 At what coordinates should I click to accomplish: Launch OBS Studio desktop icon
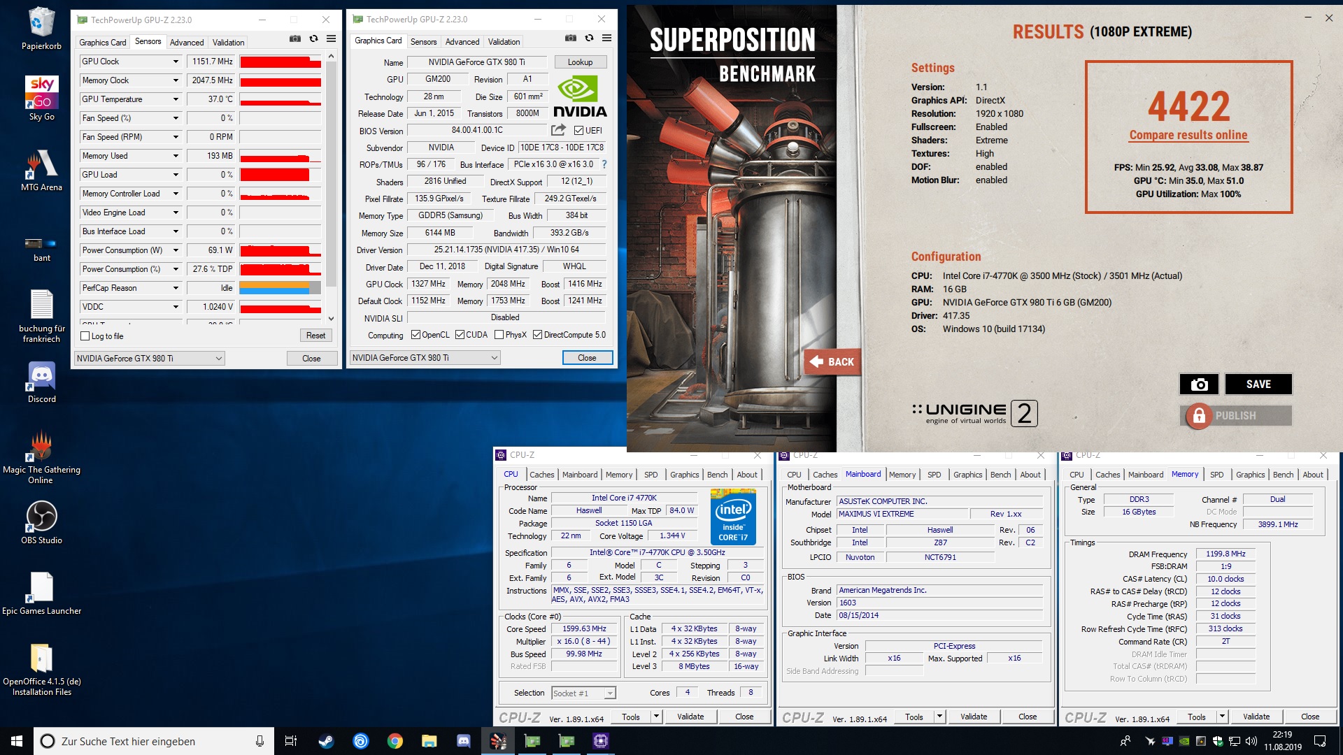point(41,523)
